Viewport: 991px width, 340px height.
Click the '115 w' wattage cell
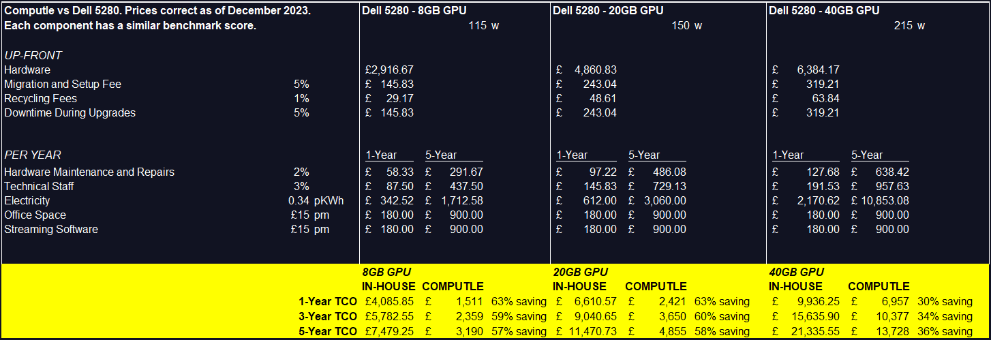tap(483, 26)
